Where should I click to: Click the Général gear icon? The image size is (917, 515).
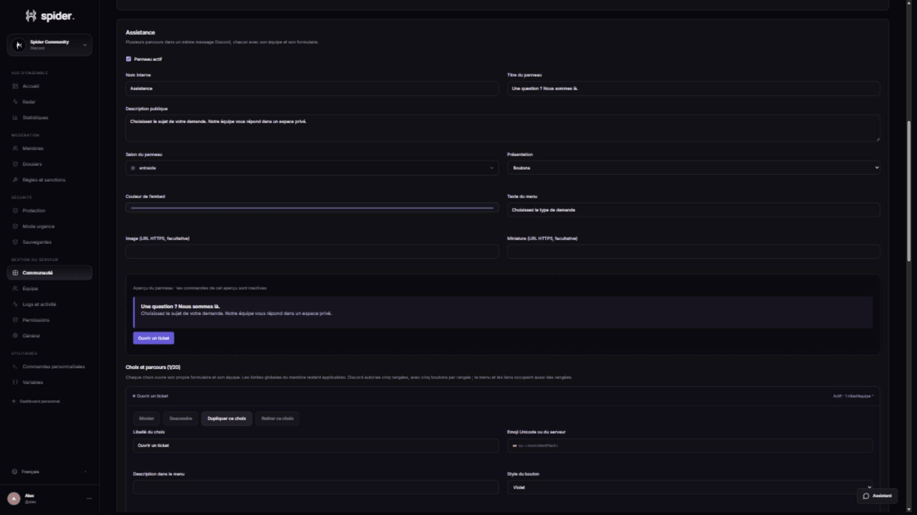pyautogui.click(x=15, y=335)
